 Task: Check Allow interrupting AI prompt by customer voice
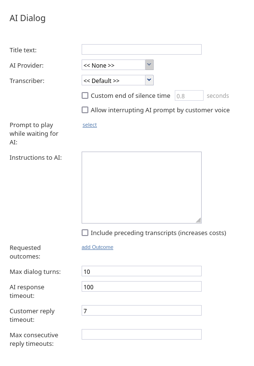85,110
